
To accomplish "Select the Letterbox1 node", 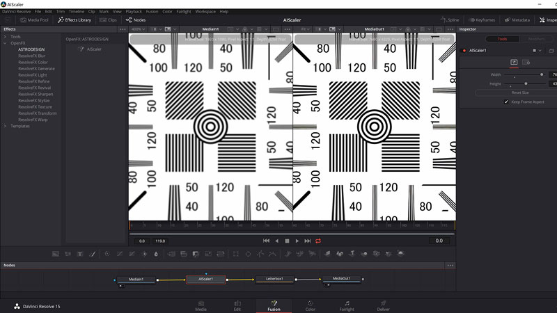I will (x=275, y=279).
